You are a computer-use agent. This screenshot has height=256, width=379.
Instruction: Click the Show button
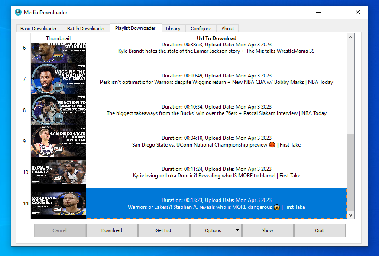[x=268, y=230]
